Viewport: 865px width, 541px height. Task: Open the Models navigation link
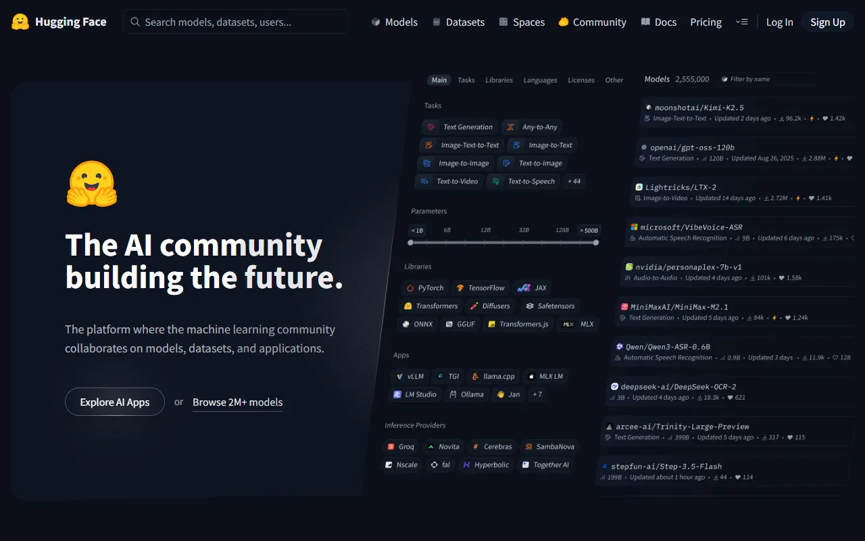(395, 22)
